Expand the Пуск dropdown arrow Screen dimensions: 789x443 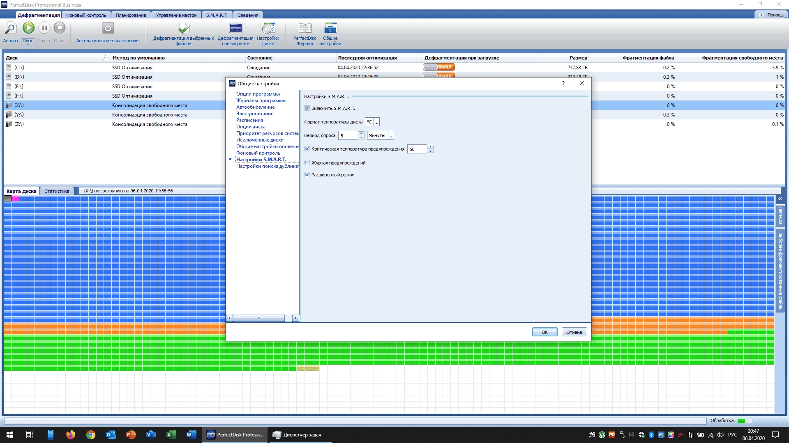pos(28,45)
